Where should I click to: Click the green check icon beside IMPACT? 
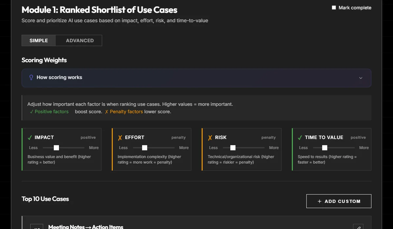pos(30,137)
